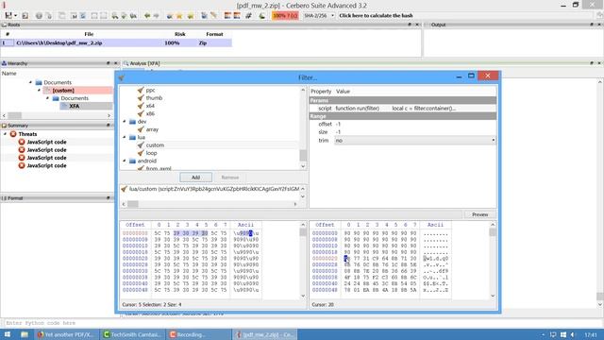Collapse the dev folder in Filter tree
This screenshot has height=340, width=604.
[x=125, y=122]
